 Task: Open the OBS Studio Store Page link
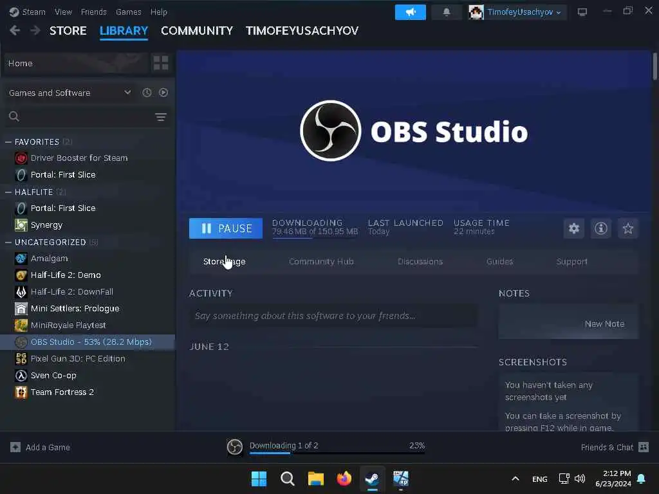pyautogui.click(x=225, y=262)
